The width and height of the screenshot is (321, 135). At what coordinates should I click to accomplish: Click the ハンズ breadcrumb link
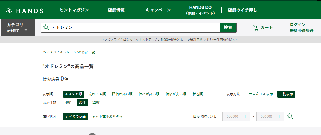pos(48,52)
